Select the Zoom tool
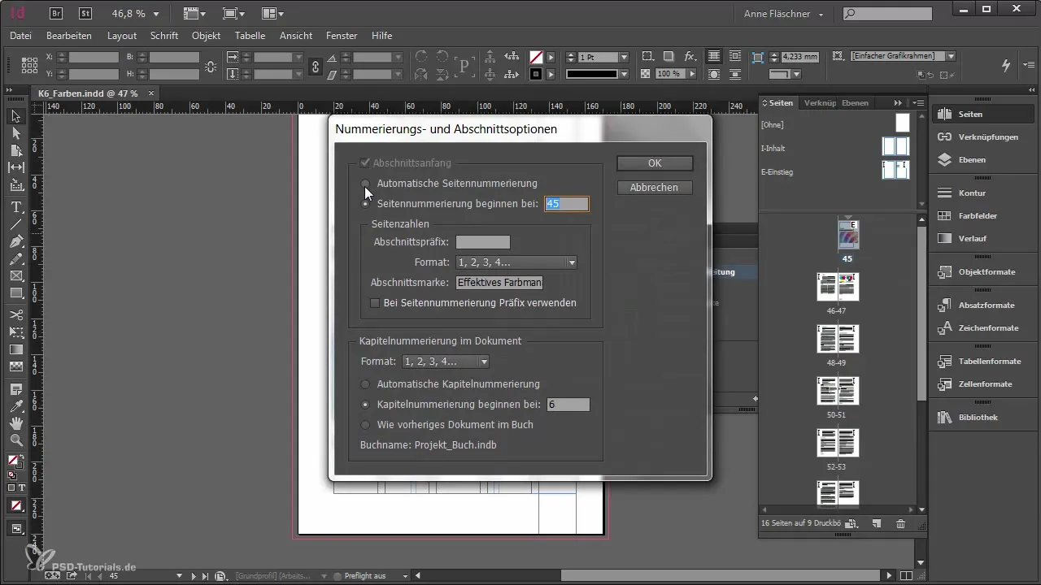Image resolution: width=1041 pixels, height=585 pixels. [15, 440]
